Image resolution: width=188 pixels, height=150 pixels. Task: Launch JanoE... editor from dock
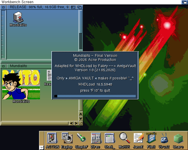[x=139, y=141]
